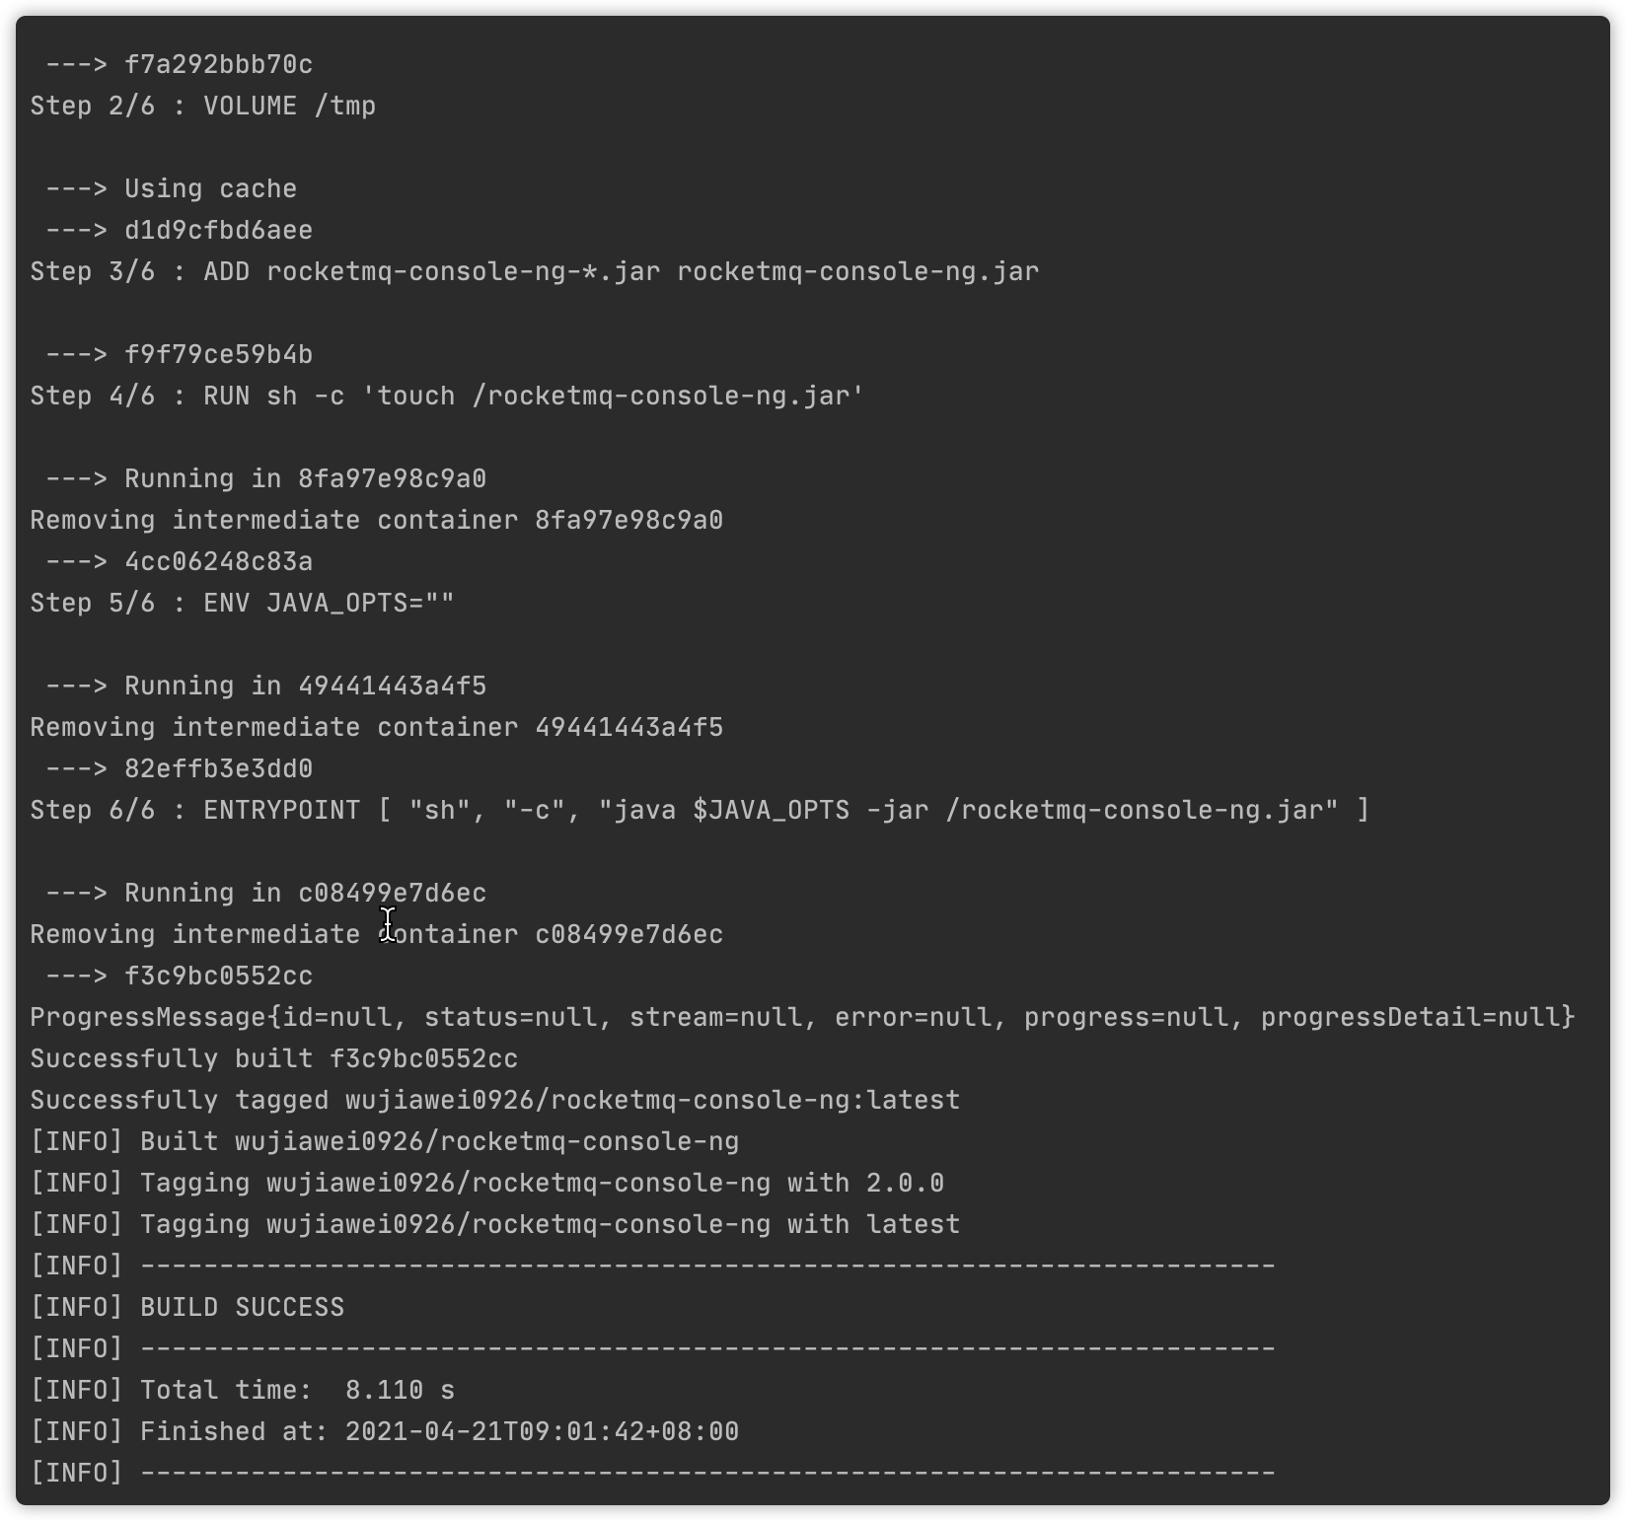Click the ProgressMessage{id=null...} line
The height and width of the screenshot is (1521, 1626).
click(802, 1017)
